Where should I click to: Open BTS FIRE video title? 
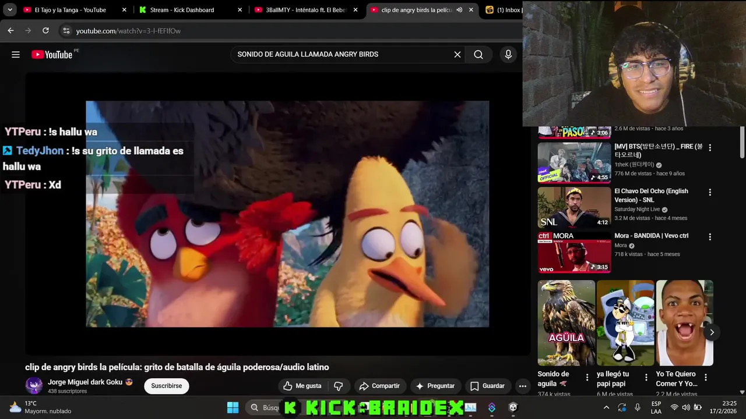tap(659, 151)
